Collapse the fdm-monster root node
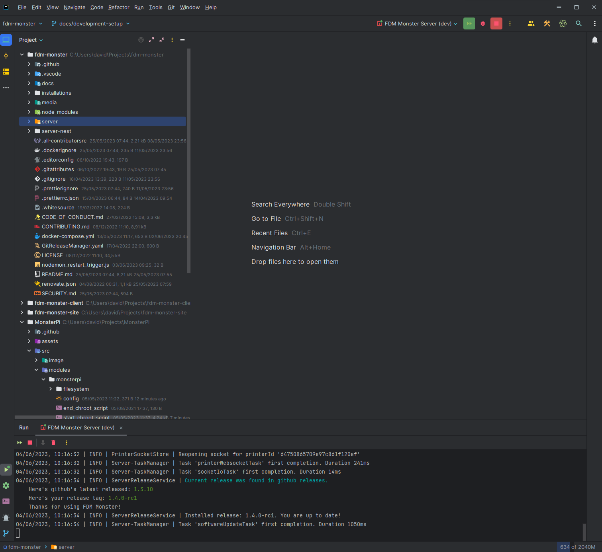 click(22, 55)
